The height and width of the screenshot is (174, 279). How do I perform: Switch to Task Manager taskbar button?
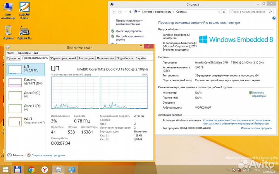click(58, 170)
